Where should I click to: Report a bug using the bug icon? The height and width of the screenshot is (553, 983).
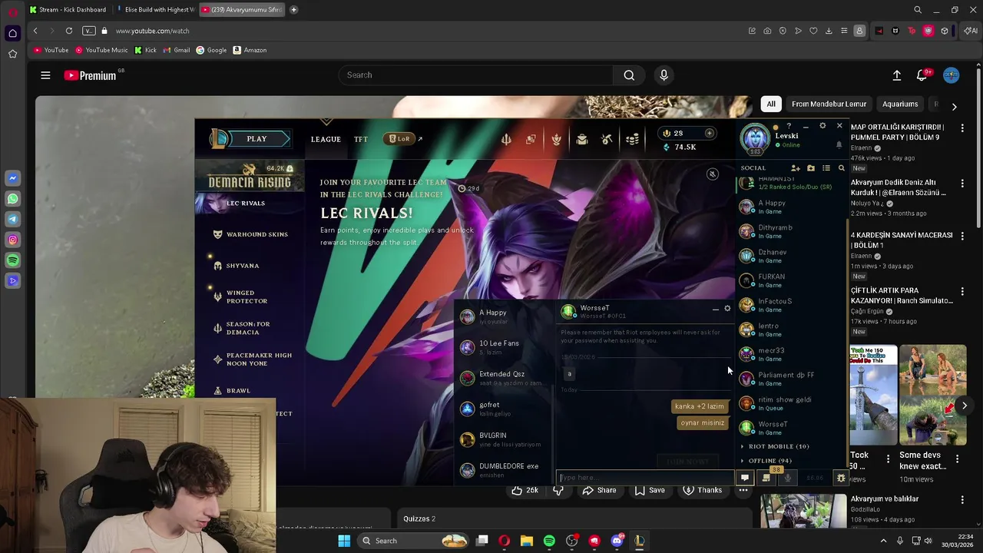(841, 478)
